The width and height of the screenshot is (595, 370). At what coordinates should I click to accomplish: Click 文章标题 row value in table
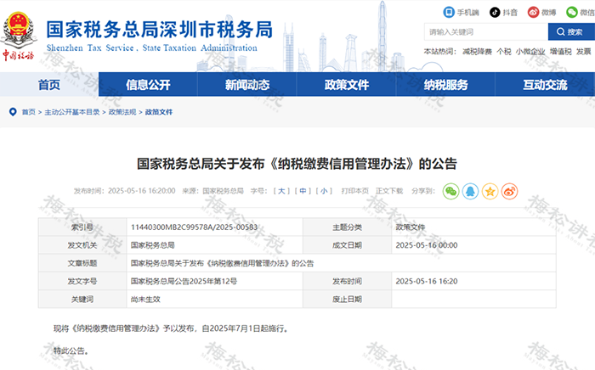pyautogui.click(x=222, y=264)
